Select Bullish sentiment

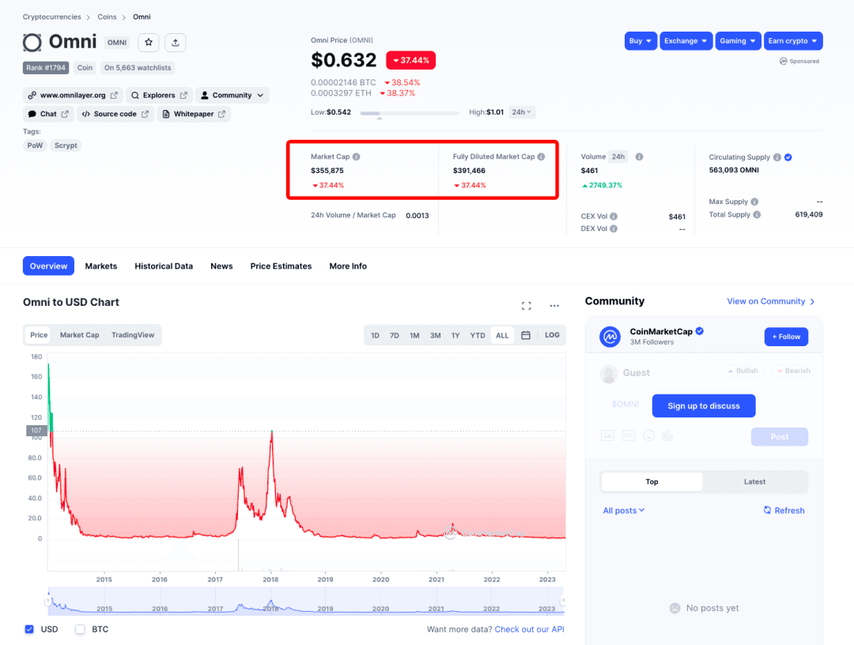click(743, 371)
